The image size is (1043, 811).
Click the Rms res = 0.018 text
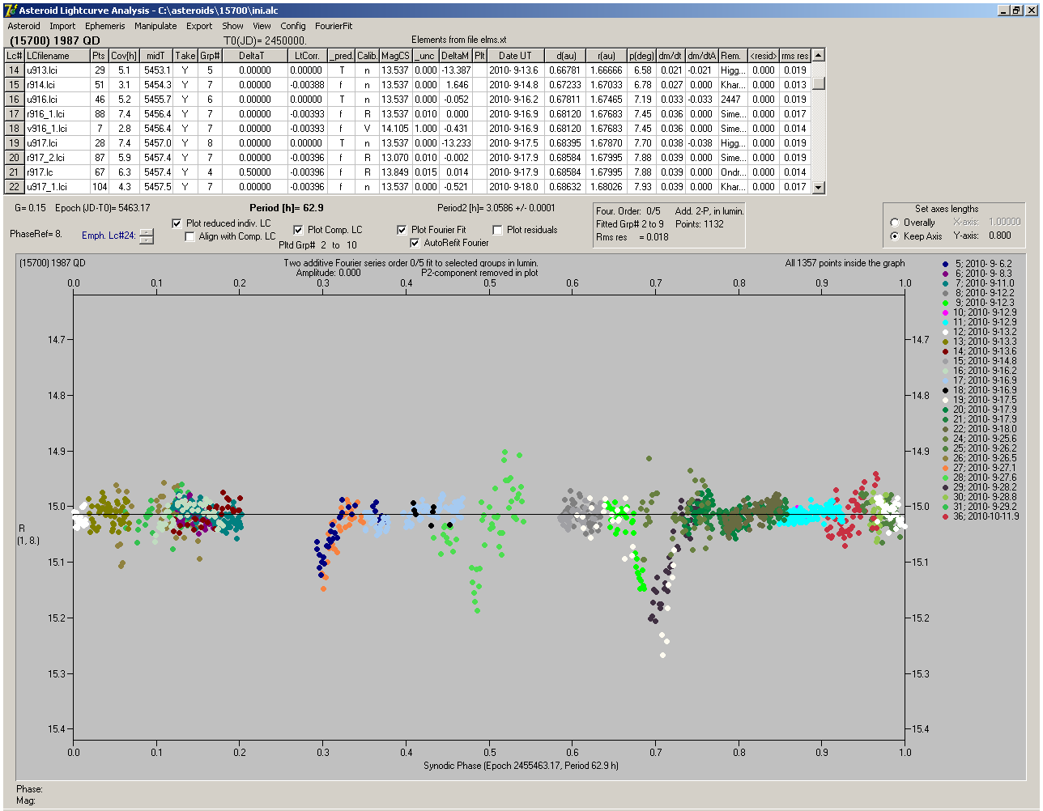632,237
